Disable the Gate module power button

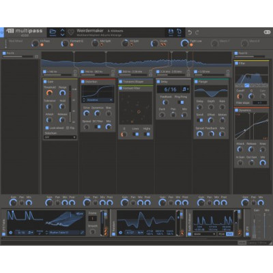(45, 81)
